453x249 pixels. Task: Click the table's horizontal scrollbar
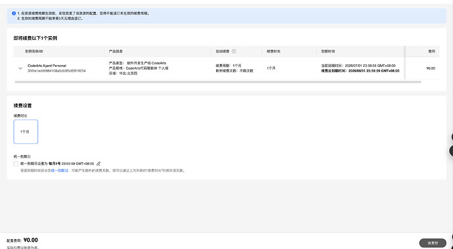click(x=218, y=82)
